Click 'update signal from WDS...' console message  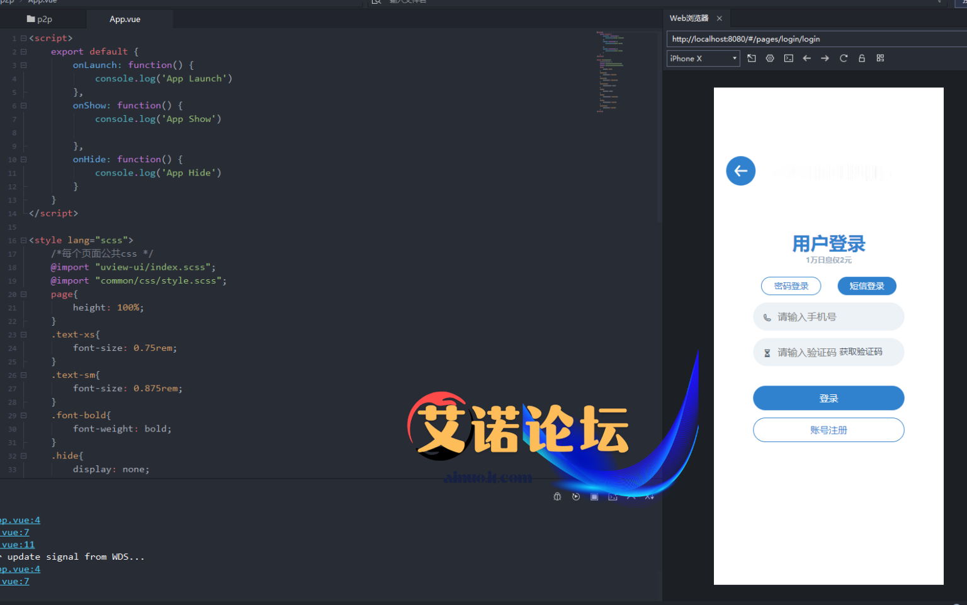click(76, 557)
